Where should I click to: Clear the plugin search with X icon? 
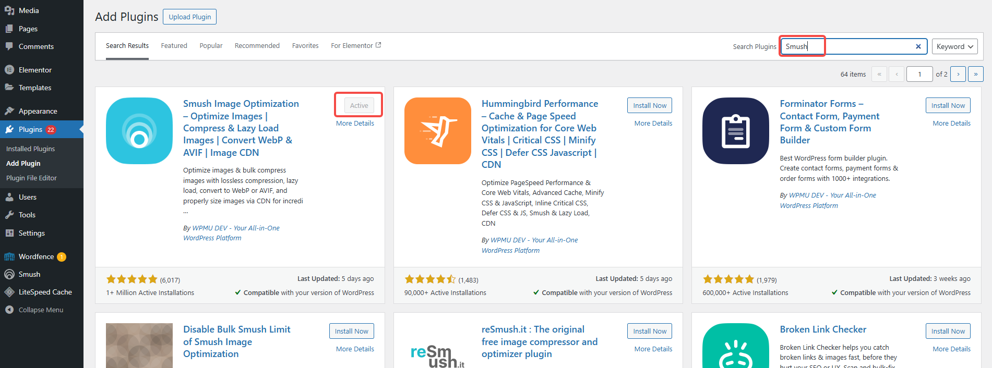coord(918,46)
